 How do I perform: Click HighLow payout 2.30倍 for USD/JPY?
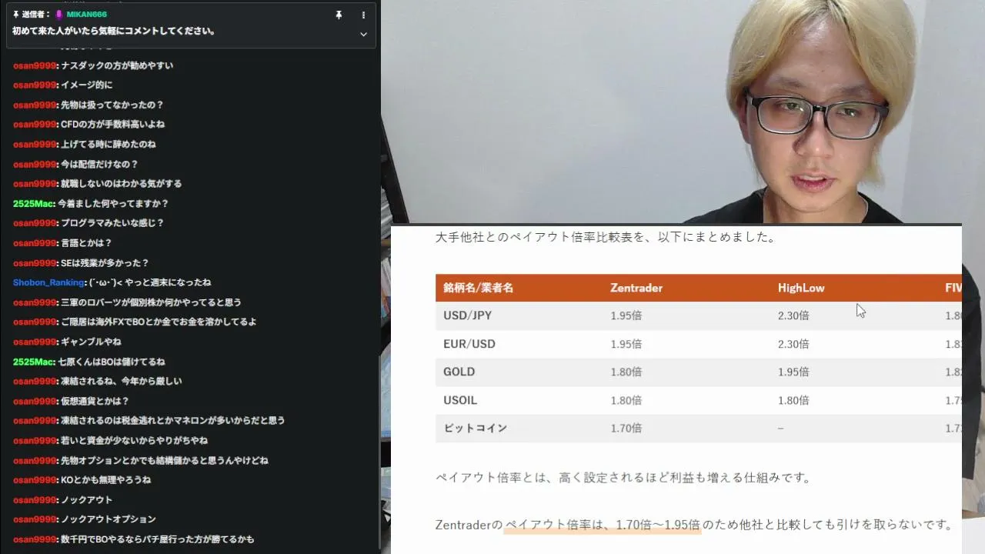[x=793, y=315]
